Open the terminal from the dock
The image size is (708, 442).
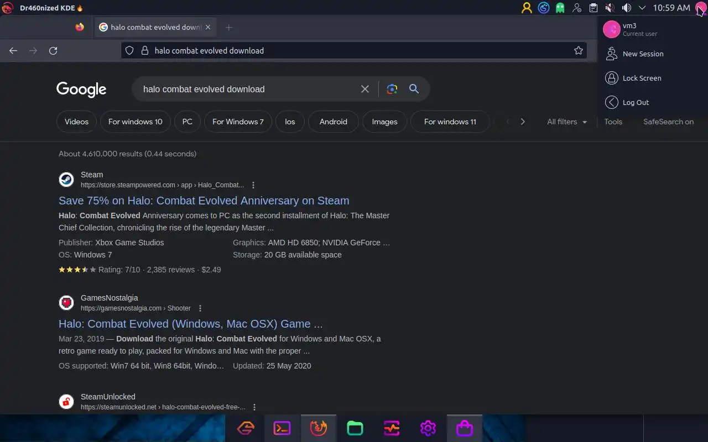pyautogui.click(x=282, y=428)
